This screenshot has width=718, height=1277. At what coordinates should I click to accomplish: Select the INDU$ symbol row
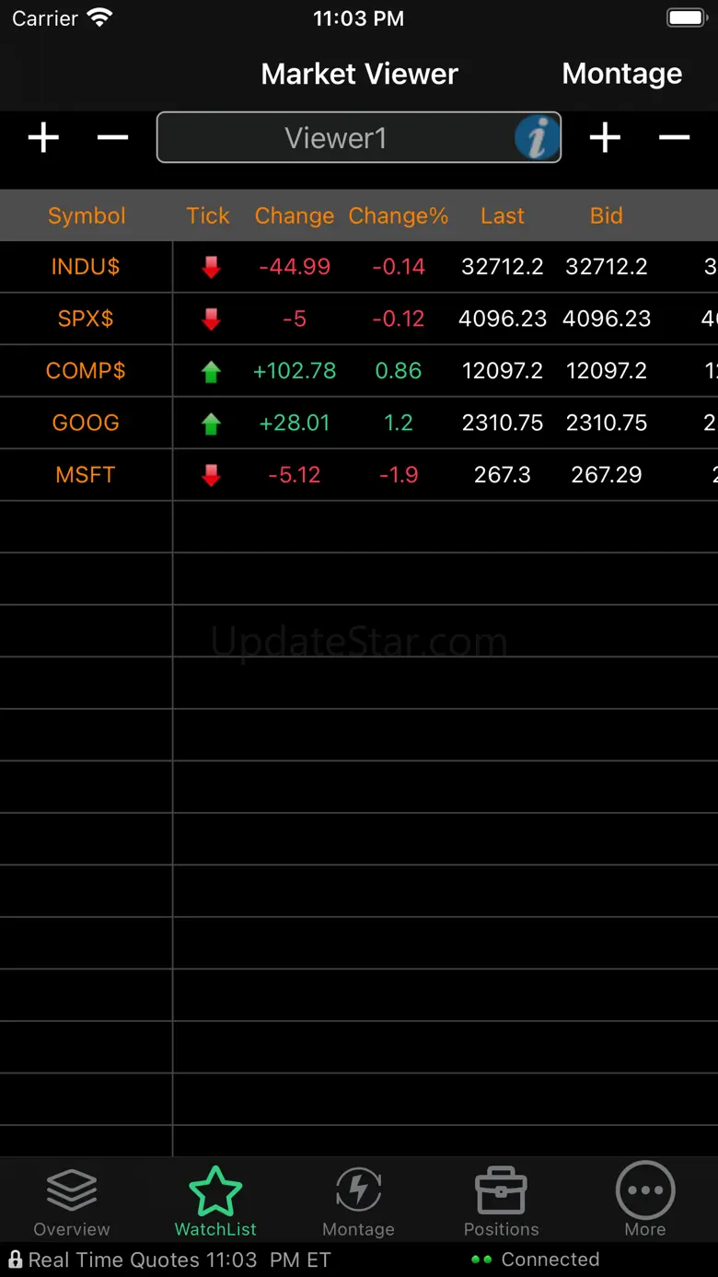coord(86,267)
